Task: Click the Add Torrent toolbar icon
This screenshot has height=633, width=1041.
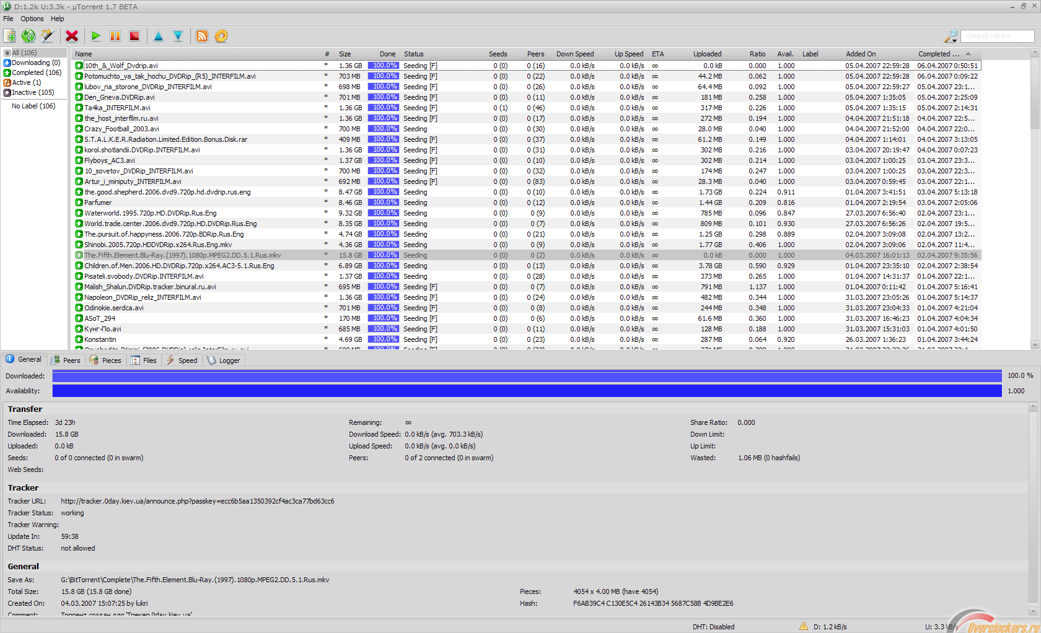Action: click(10, 36)
